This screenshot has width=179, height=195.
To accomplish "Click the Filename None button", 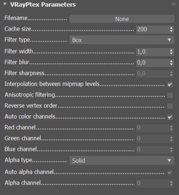I will click(122, 19).
